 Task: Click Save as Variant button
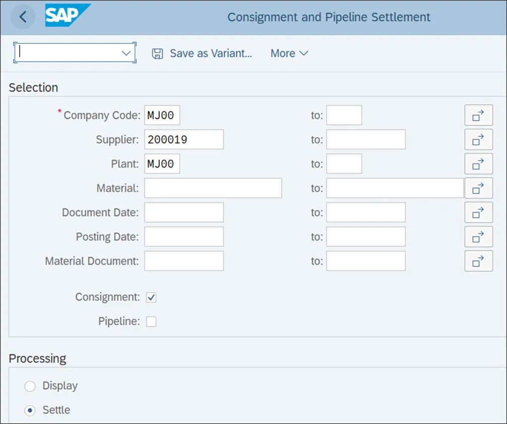[x=202, y=54]
